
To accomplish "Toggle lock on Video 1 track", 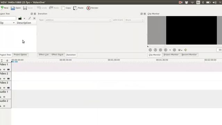I will click(1, 69).
